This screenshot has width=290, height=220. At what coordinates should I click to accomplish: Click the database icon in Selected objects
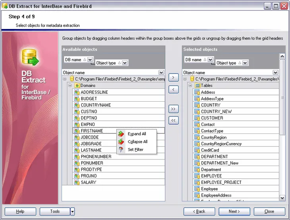(192, 79)
